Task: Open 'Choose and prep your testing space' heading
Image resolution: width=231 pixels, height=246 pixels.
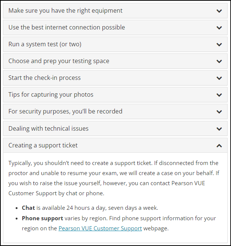Action: click(x=59, y=61)
